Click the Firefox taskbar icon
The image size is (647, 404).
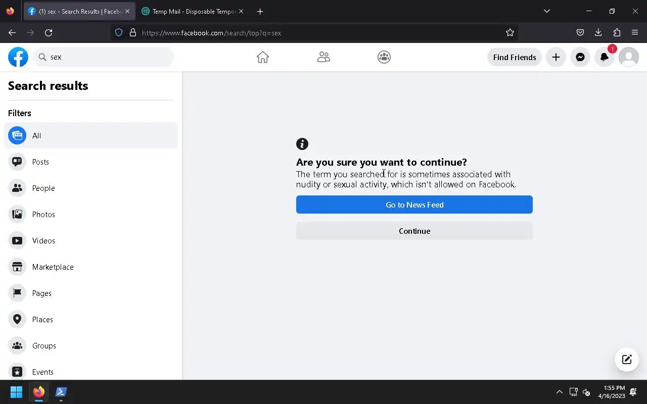[39, 392]
